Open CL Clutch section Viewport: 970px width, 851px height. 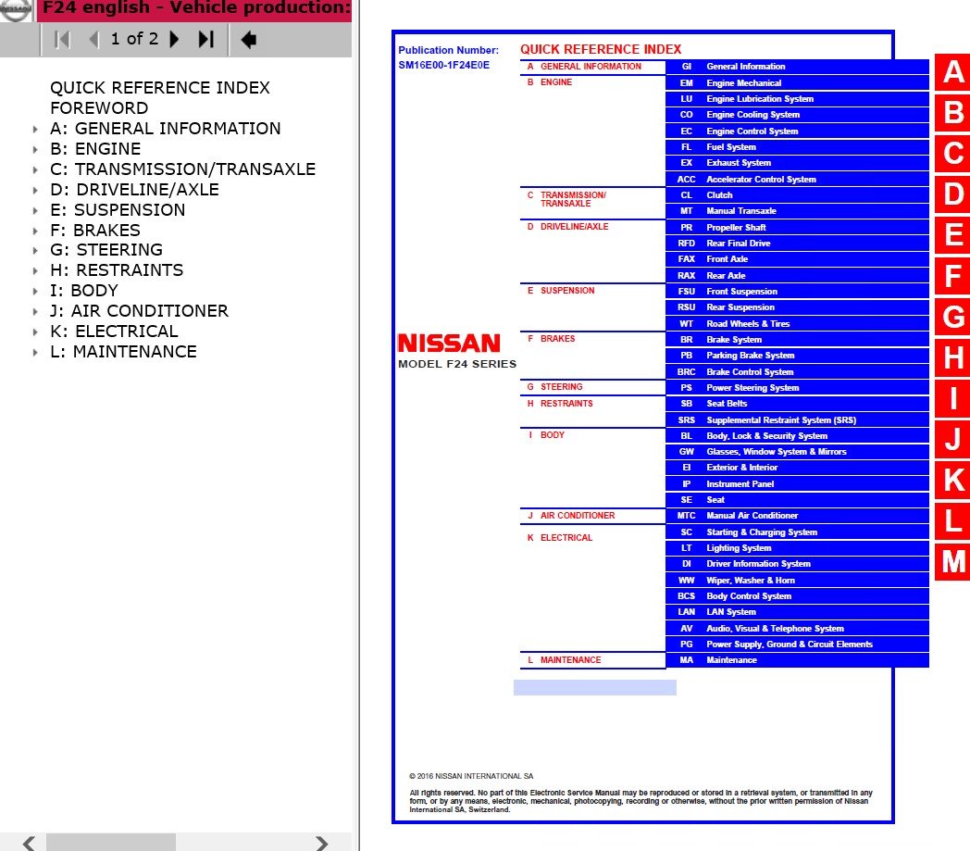coord(798,195)
